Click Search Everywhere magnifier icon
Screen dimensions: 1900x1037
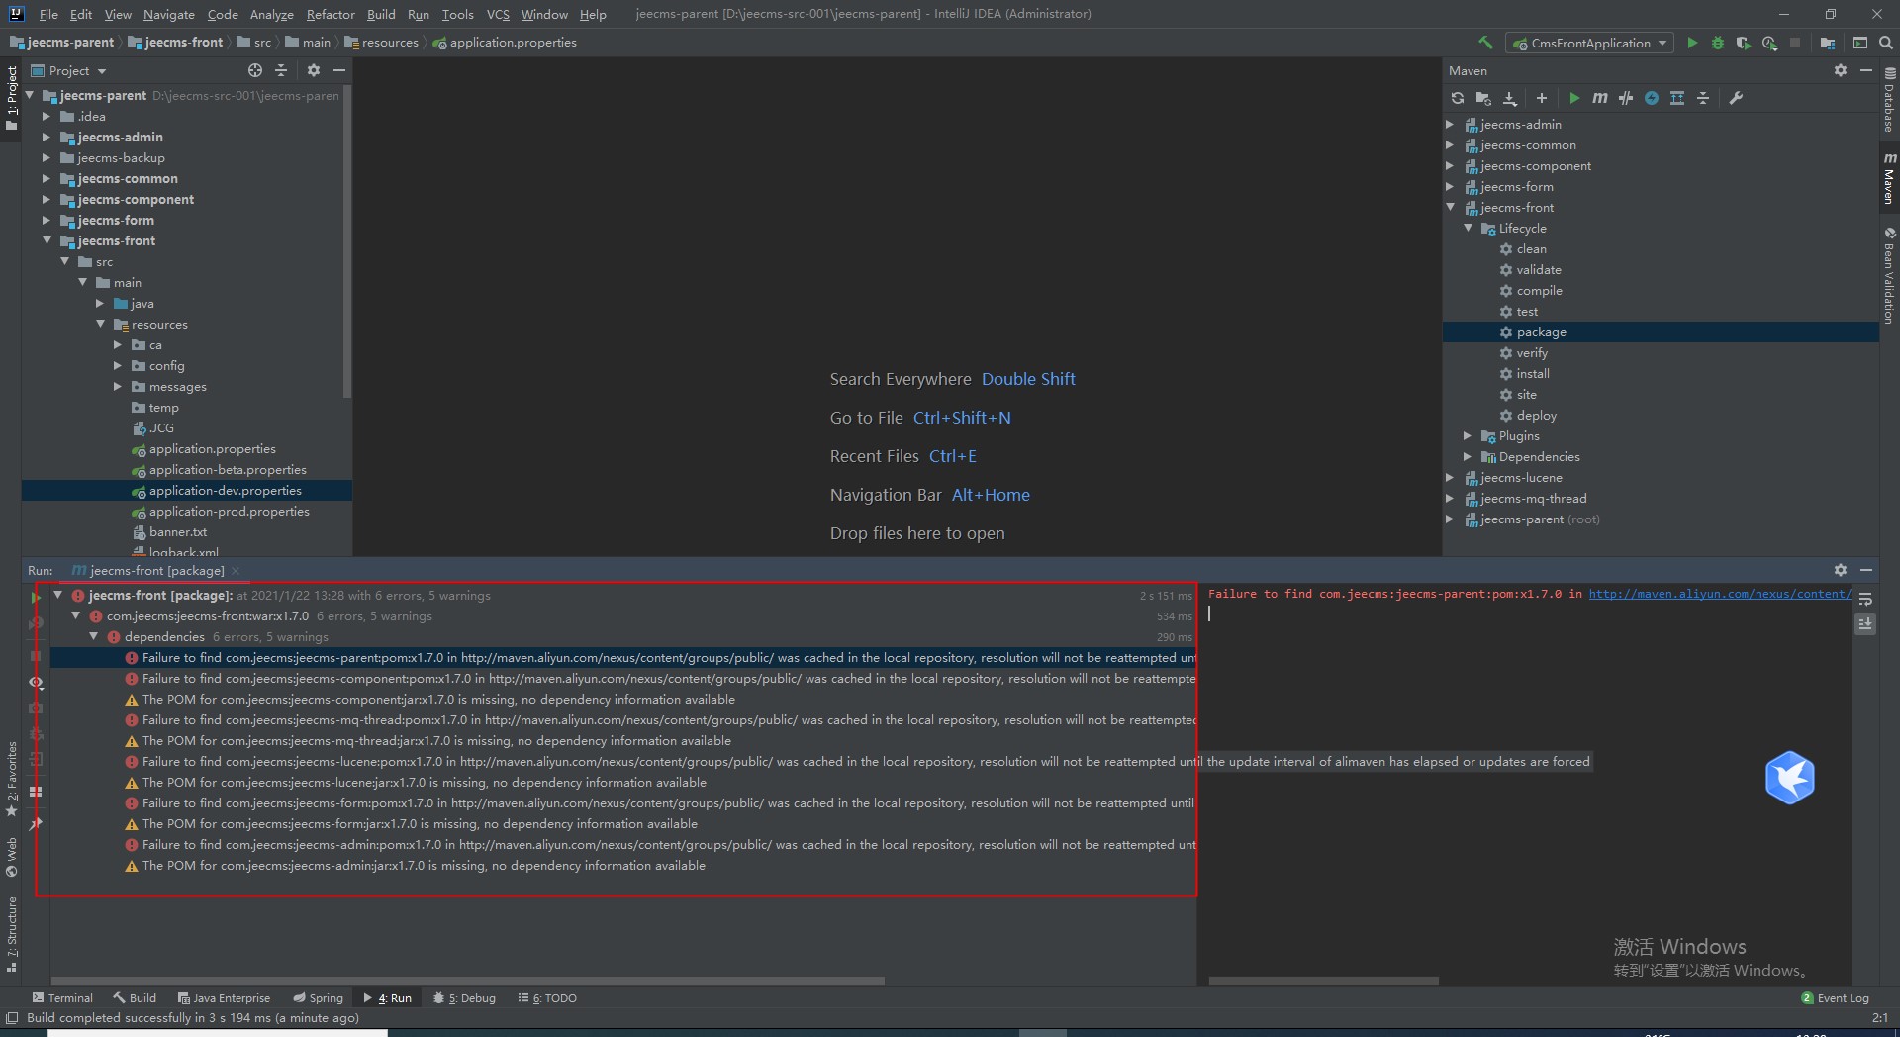coord(1886,43)
